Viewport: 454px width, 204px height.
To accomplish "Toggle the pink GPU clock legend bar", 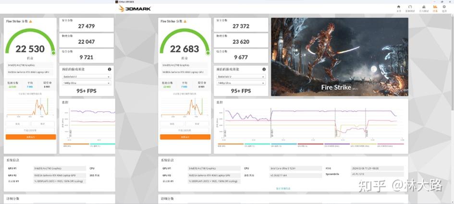I will click(391, 144).
